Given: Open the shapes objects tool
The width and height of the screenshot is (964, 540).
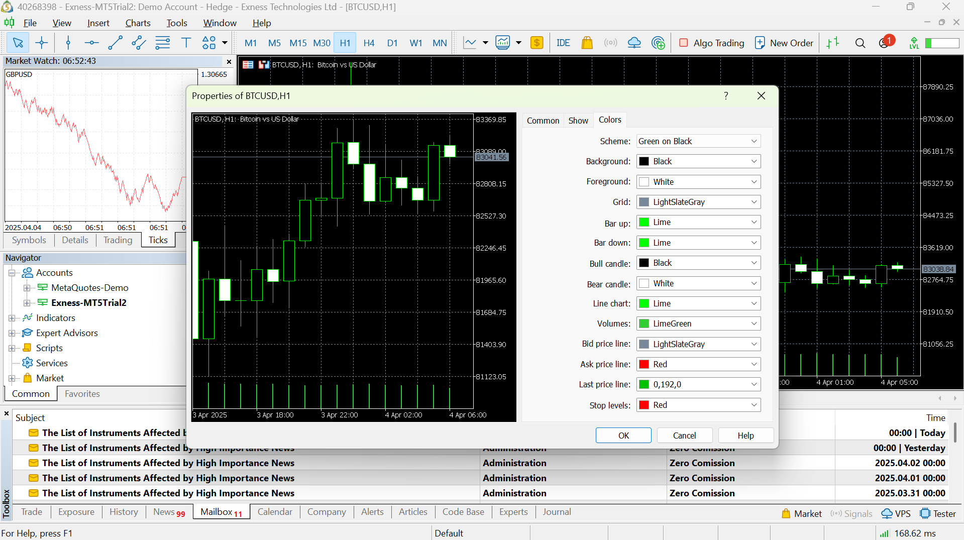Looking at the screenshot, I should click(209, 43).
